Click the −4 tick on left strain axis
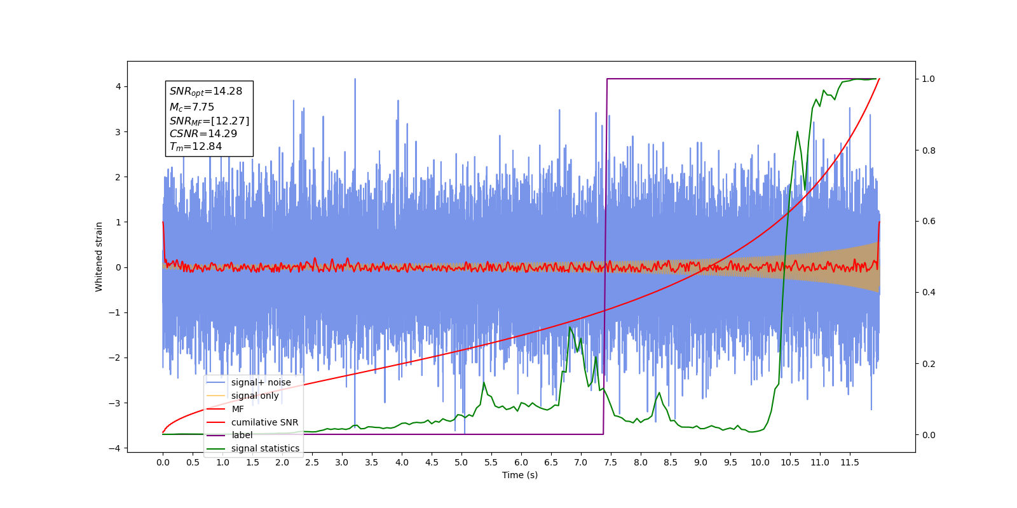The width and height of the screenshot is (1017, 508). pyautogui.click(x=115, y=448)
